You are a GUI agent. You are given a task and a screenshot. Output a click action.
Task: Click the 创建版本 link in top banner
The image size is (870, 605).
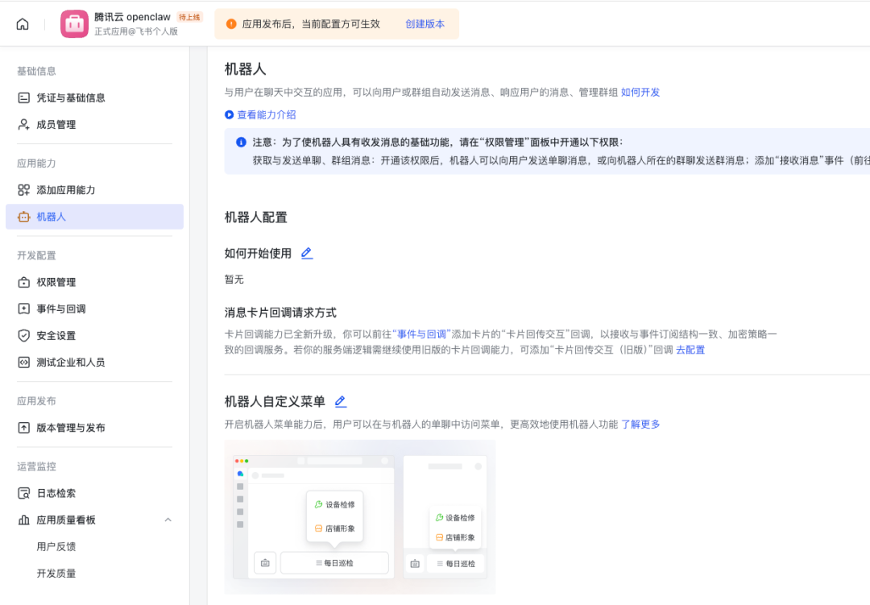[425, 23]
